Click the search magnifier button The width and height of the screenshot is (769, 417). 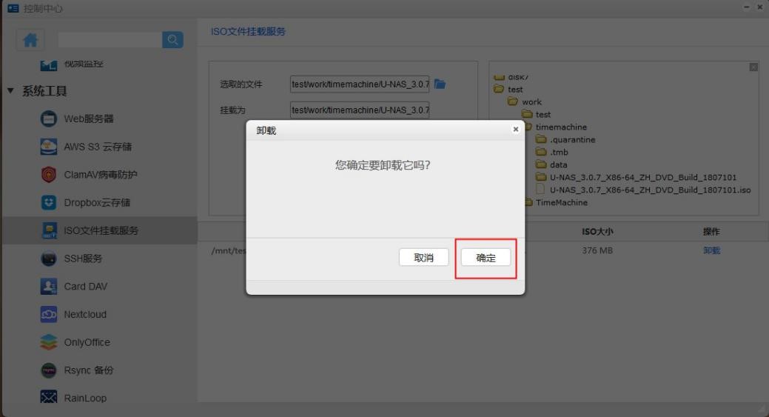point(172,40)
